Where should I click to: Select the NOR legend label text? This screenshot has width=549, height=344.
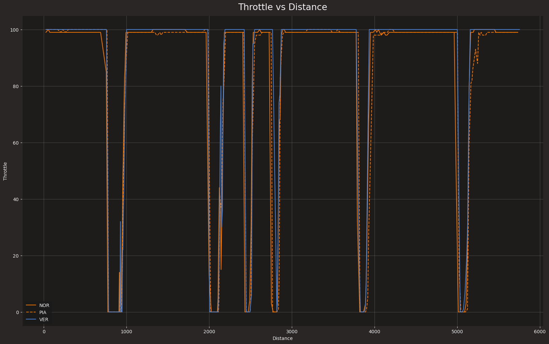[x=44, y=305]
